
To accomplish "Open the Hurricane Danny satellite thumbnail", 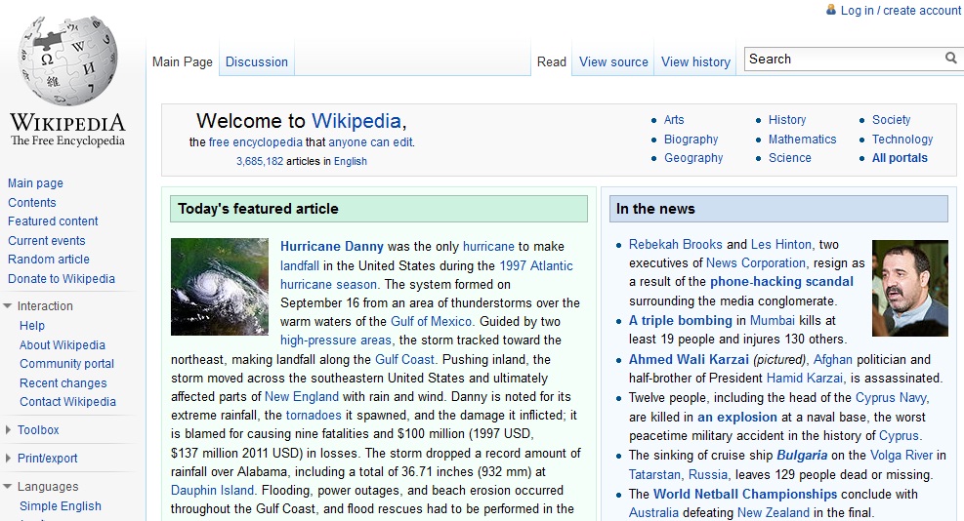I will [220, 286].
